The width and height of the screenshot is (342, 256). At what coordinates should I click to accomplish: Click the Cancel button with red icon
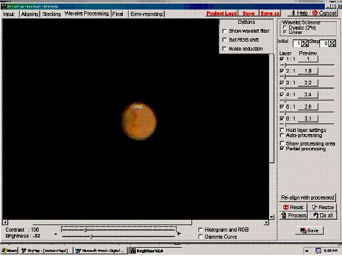[x=324, y=13]
